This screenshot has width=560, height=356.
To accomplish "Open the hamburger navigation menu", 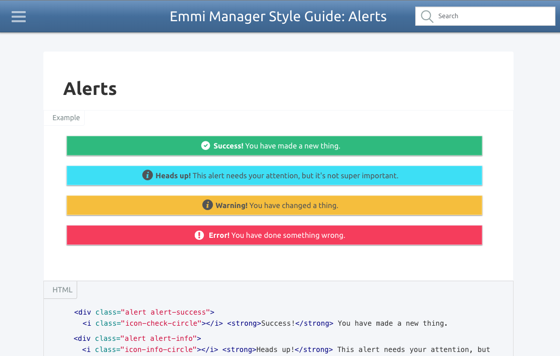I will [19, 17].
